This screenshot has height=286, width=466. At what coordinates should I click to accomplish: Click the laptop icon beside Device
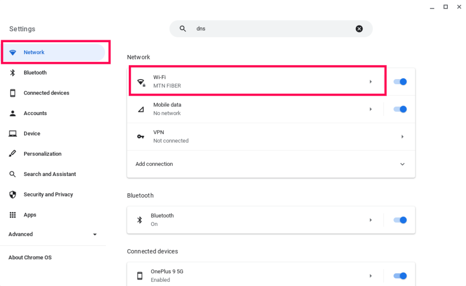12,134
